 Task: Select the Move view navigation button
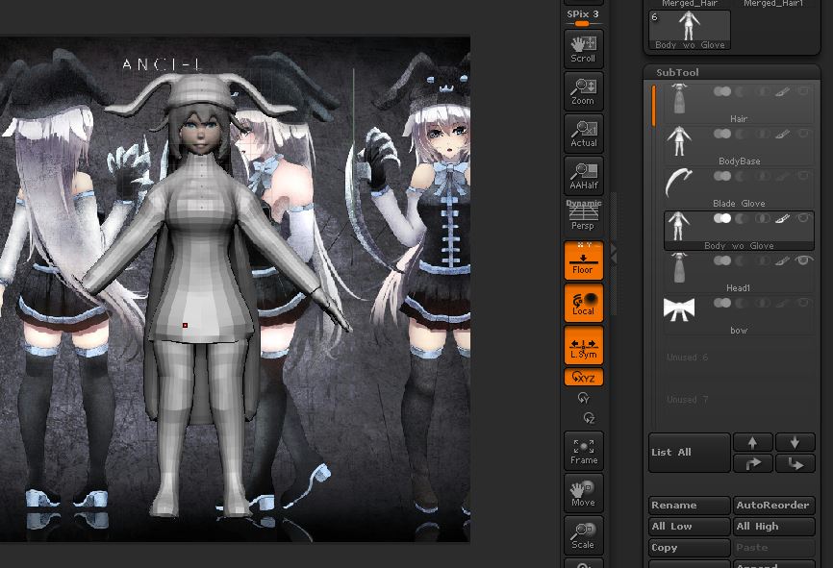(x=583, y=493)
